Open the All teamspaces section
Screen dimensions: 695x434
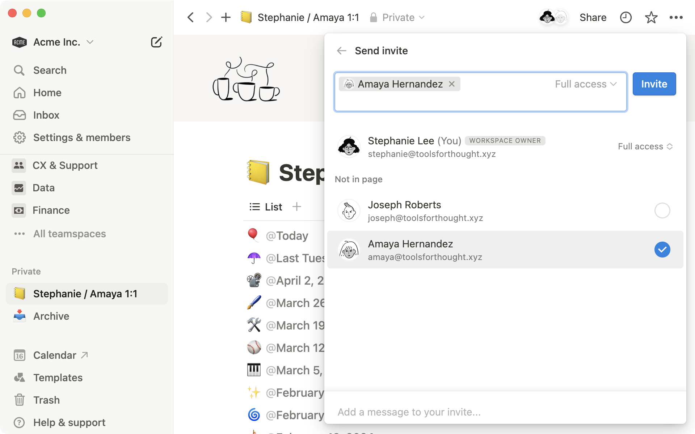point(70,234)
